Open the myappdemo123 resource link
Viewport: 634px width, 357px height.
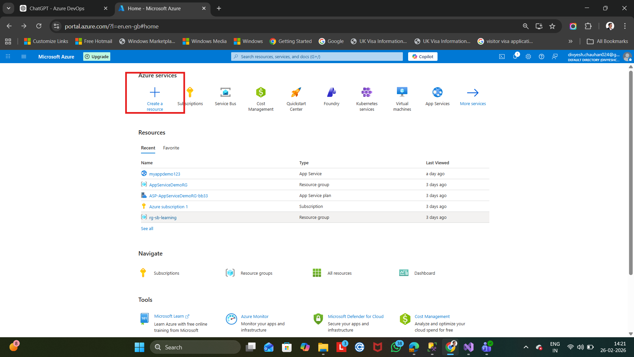(164, 174)
